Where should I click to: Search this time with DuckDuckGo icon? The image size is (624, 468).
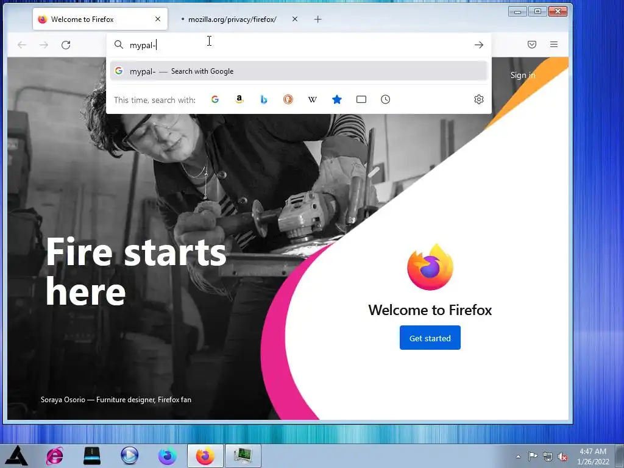coord(288,99)
